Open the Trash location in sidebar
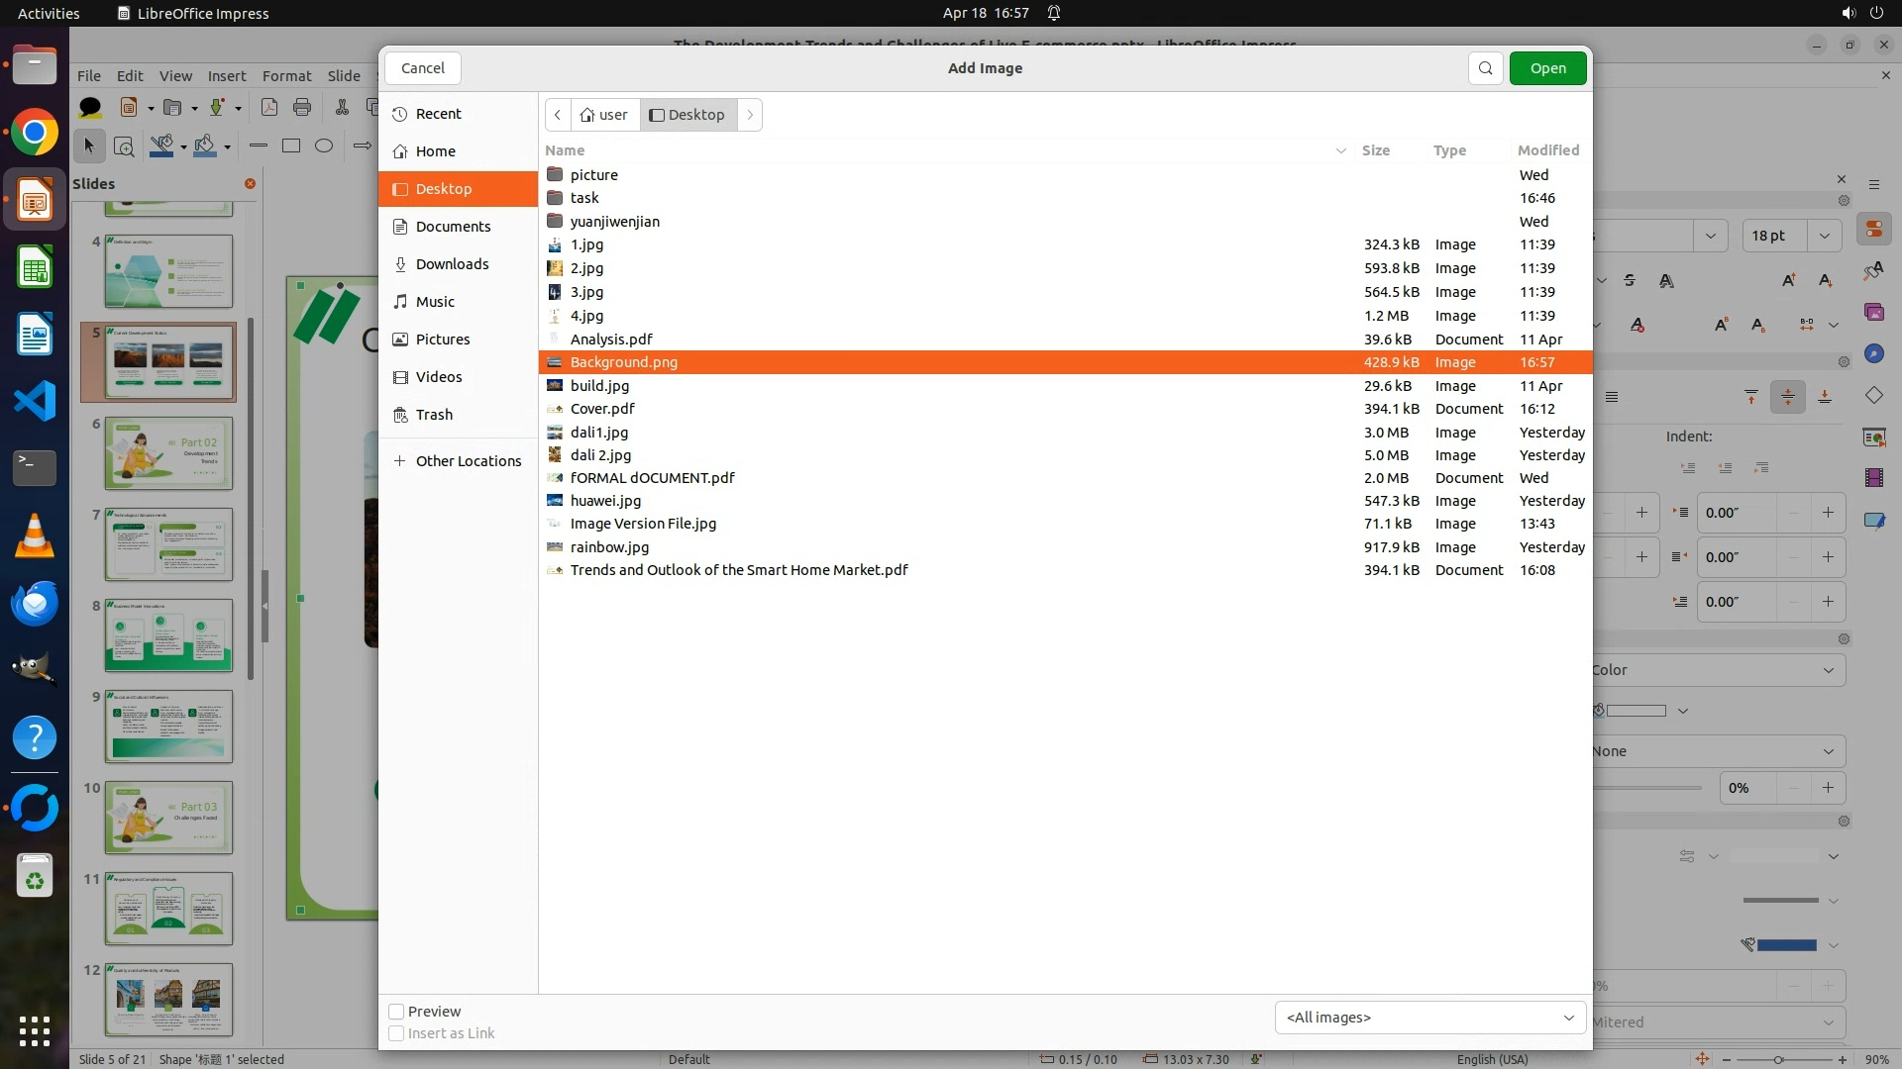 pyautogui.click(x=434, y=415)
